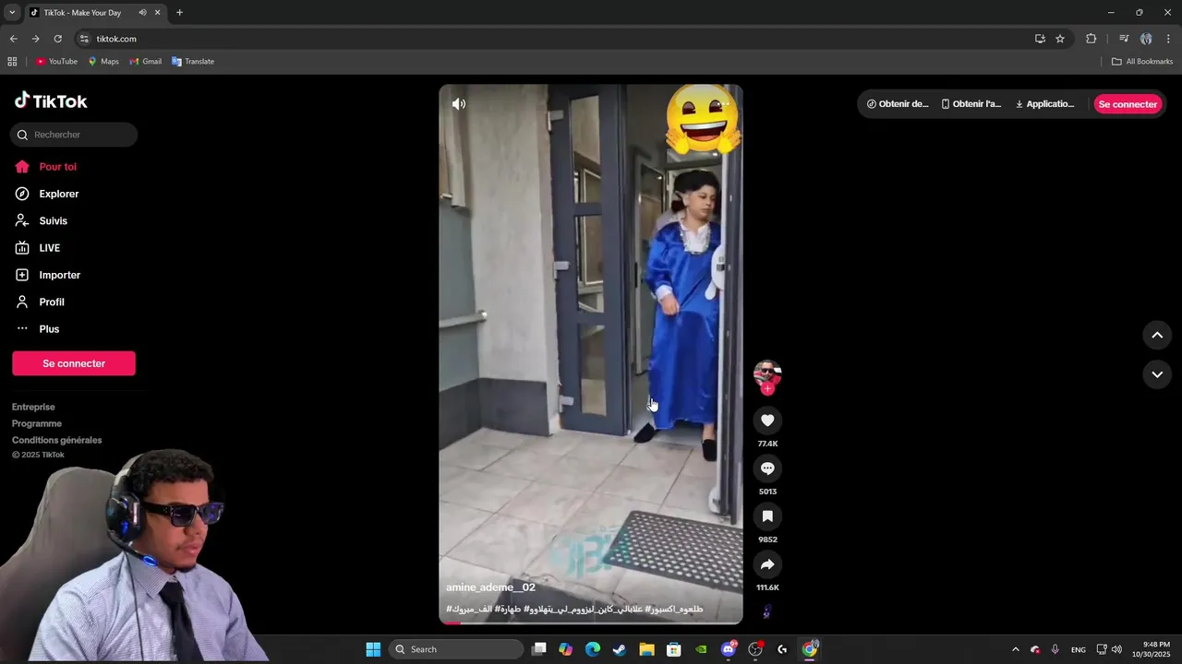Screen dimensions: 1182x664
Task: Open the spinning music disc icon
Action: pyautogui.click(x=767, y=611)
